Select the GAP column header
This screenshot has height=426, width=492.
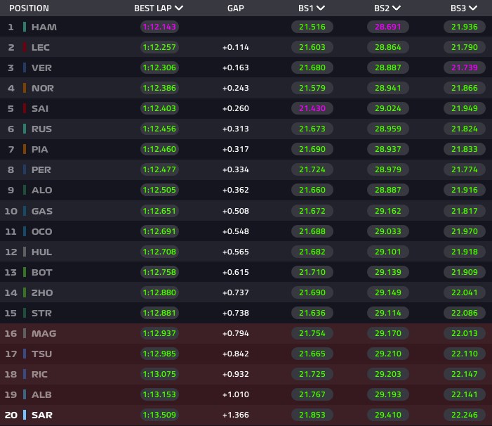[x=235, y=8]
